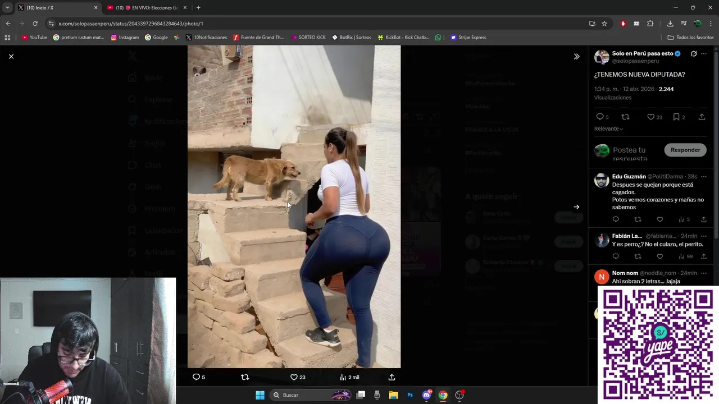
Task: Open the YouTube bookmark
Action: tap(34, 38)
